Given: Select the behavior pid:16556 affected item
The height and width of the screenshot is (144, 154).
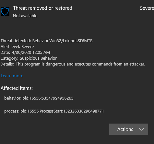Looking at the screenshot, I should click(39, 98).
